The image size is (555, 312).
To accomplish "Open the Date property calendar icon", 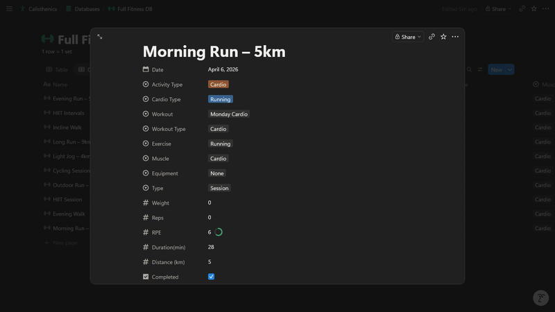I will [146, 69].
